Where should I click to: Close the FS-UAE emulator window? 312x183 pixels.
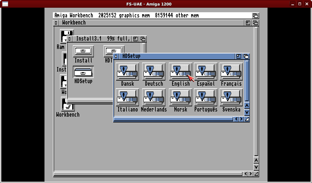pos(307,4)
